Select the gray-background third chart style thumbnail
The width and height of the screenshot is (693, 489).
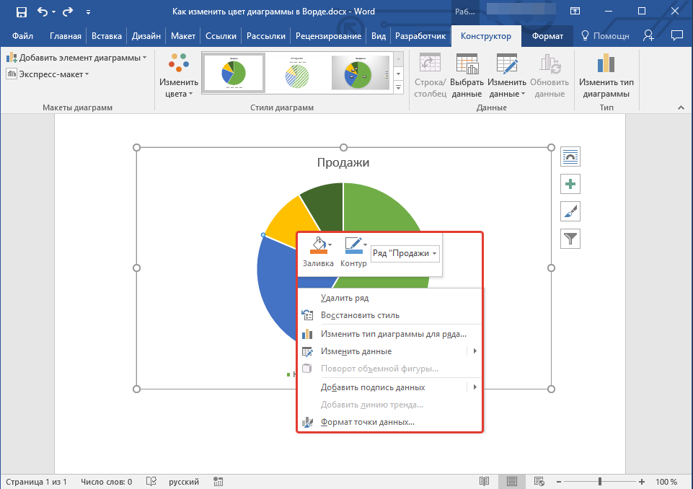[360, 73]
